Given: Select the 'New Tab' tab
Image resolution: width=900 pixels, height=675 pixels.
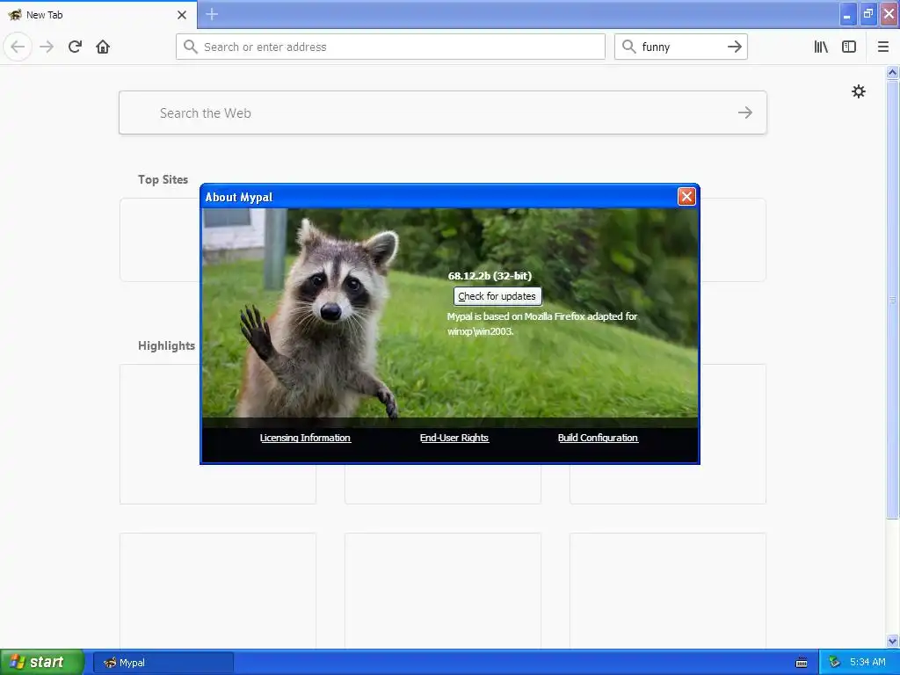Looking at the screenshot, I should [98, 15].
